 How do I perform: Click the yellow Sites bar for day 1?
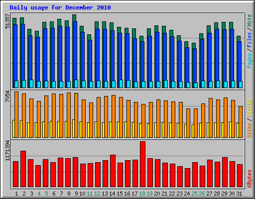point(13,129)
